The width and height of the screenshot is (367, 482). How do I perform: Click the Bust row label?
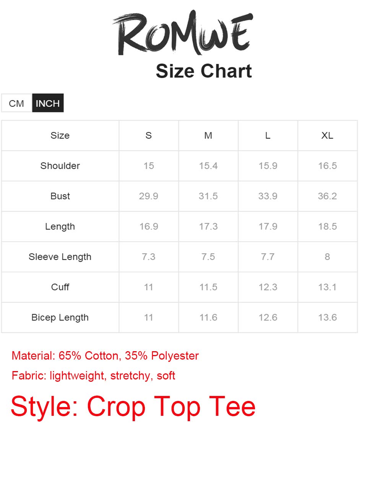point(60,196)
